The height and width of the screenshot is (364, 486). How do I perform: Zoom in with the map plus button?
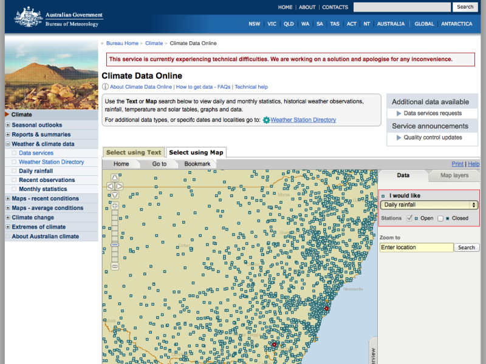coord(114,206)
